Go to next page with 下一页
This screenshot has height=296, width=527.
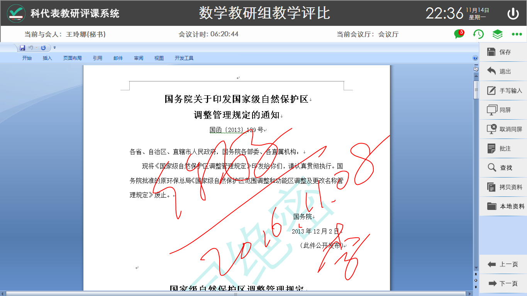click(503, 284)
